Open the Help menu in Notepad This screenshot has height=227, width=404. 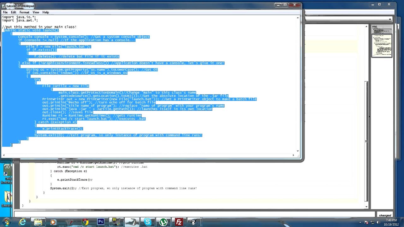click(x=46, y=12)
